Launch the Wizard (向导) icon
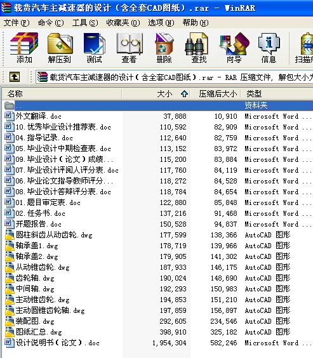The image size is (313, 358). (x=234, y=48)
